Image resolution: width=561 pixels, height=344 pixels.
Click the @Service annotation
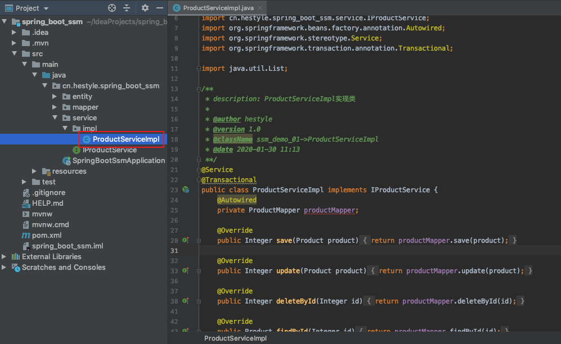217,170
